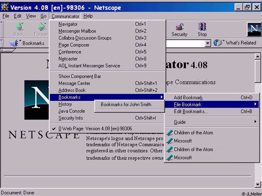262x196 pixels.
Task: Choose Navigator from Communicator menu
Action: click(x=107, y=24)
